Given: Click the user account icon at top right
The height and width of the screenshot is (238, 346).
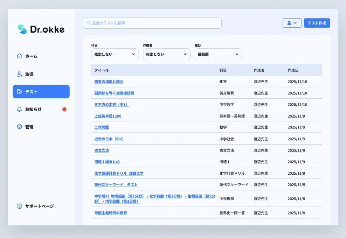Looking at the screenshot, I should coord(289,23).
